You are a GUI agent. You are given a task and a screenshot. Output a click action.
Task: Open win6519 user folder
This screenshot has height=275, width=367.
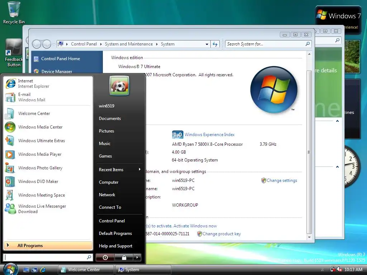click(x=106, y=106)
